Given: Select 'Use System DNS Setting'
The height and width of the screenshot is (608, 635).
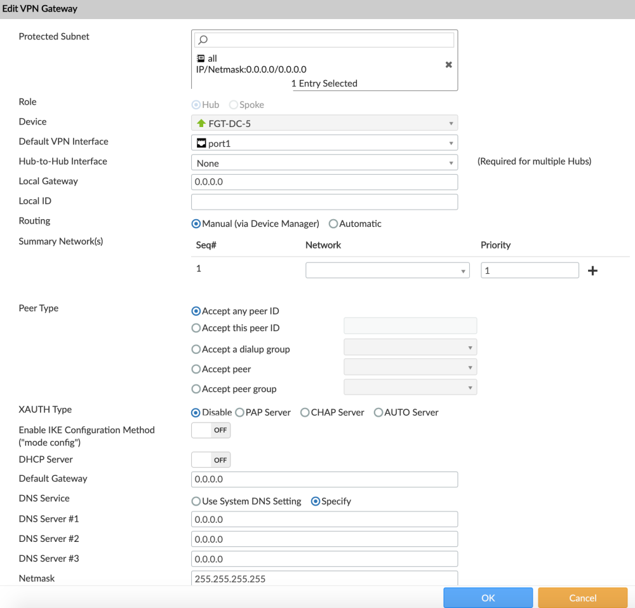Looking at the screenshot, I should (x=196, y=501).
